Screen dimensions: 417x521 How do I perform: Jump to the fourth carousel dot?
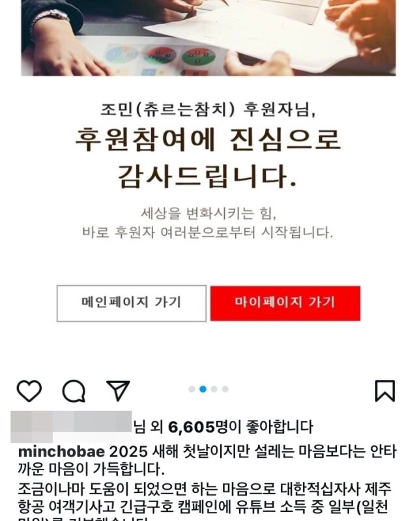pyautogui.click(x=225, y=389)
